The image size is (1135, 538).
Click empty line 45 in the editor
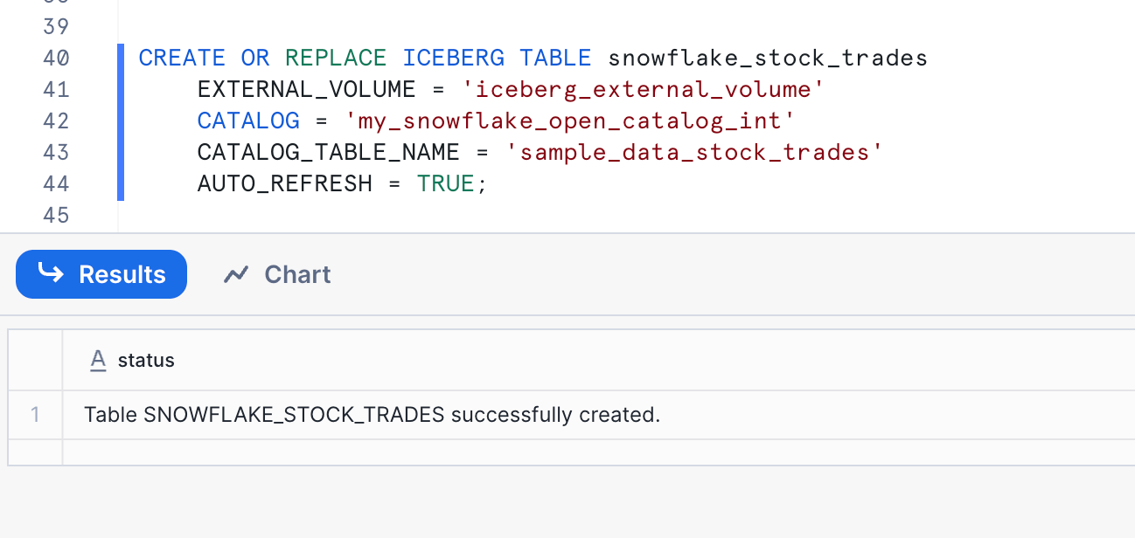[612, 216]
